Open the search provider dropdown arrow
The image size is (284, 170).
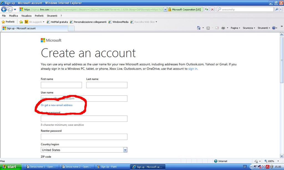click(x=281, y=9)
